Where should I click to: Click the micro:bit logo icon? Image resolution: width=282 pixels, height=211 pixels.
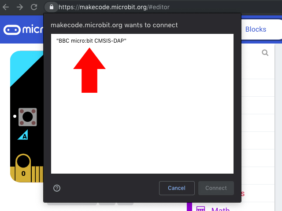pyautogui.click(x=12, y=29)
